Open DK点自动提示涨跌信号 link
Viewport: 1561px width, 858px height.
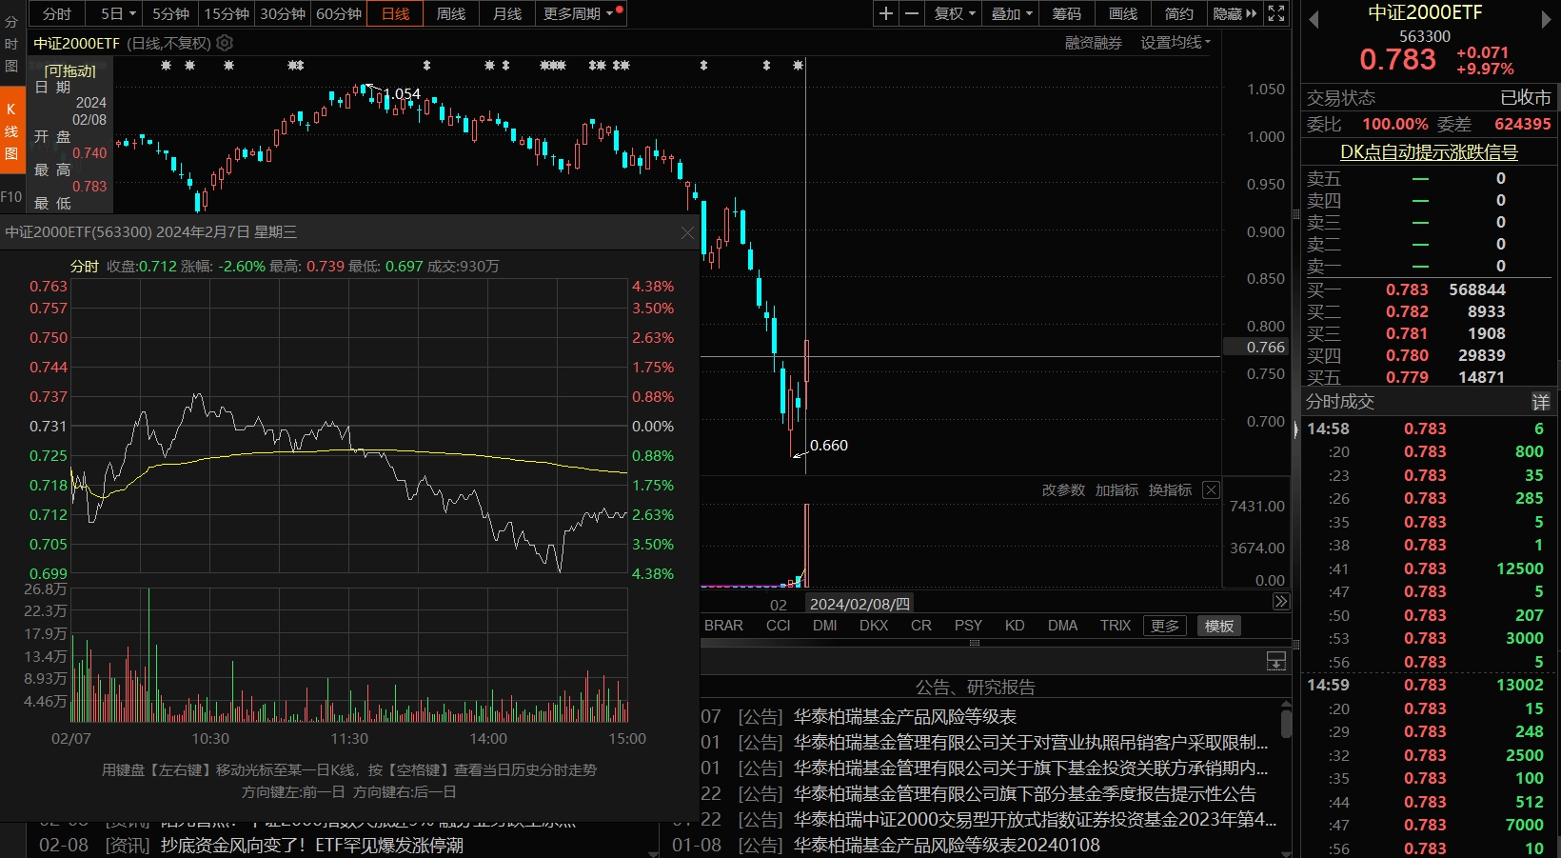click(1429, 152)
